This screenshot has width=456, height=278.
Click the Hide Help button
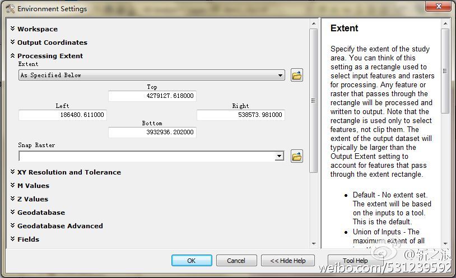click(288, 261)
